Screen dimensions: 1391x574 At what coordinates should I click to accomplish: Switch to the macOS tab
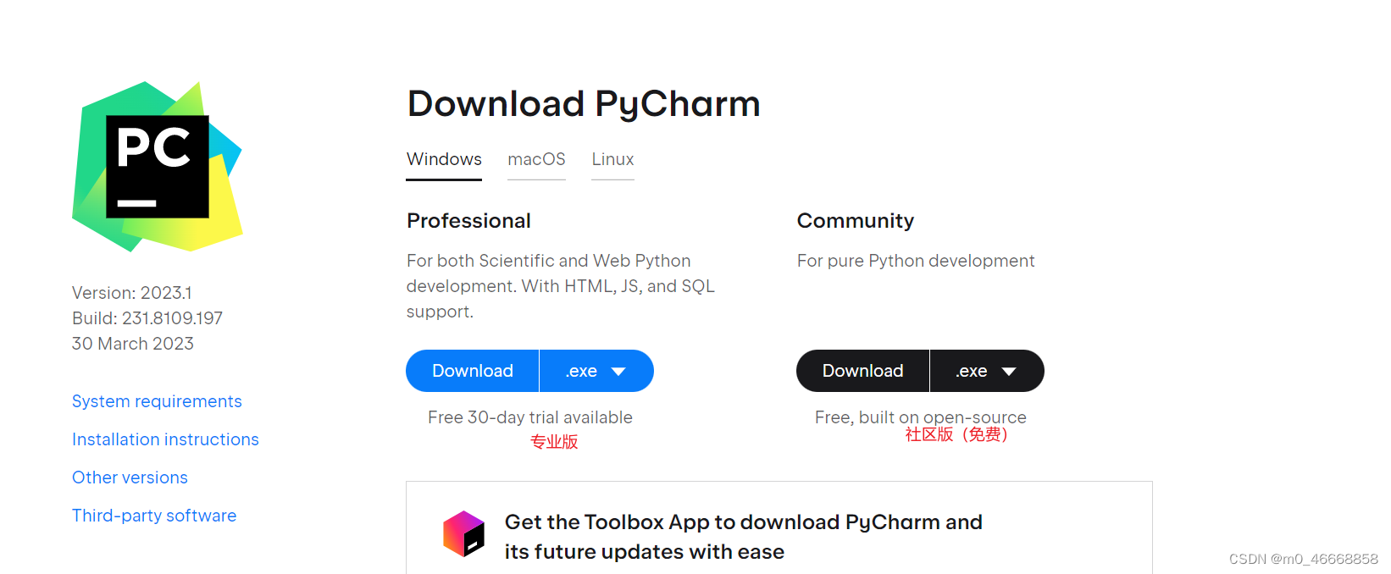pyautogui.click(x=536, y=159)
